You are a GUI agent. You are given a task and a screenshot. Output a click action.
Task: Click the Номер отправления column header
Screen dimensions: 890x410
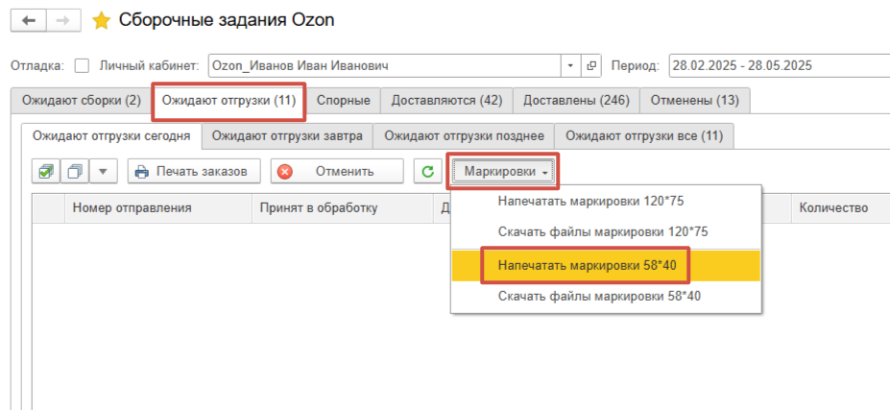132,207
